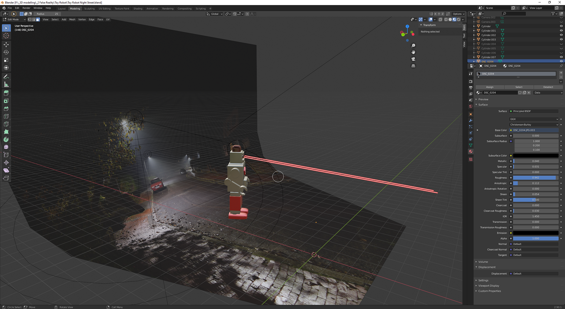The image size is (565, 309).
Task: Select the Spin tool
Action: pyautogui.click(x=6, y=139)
